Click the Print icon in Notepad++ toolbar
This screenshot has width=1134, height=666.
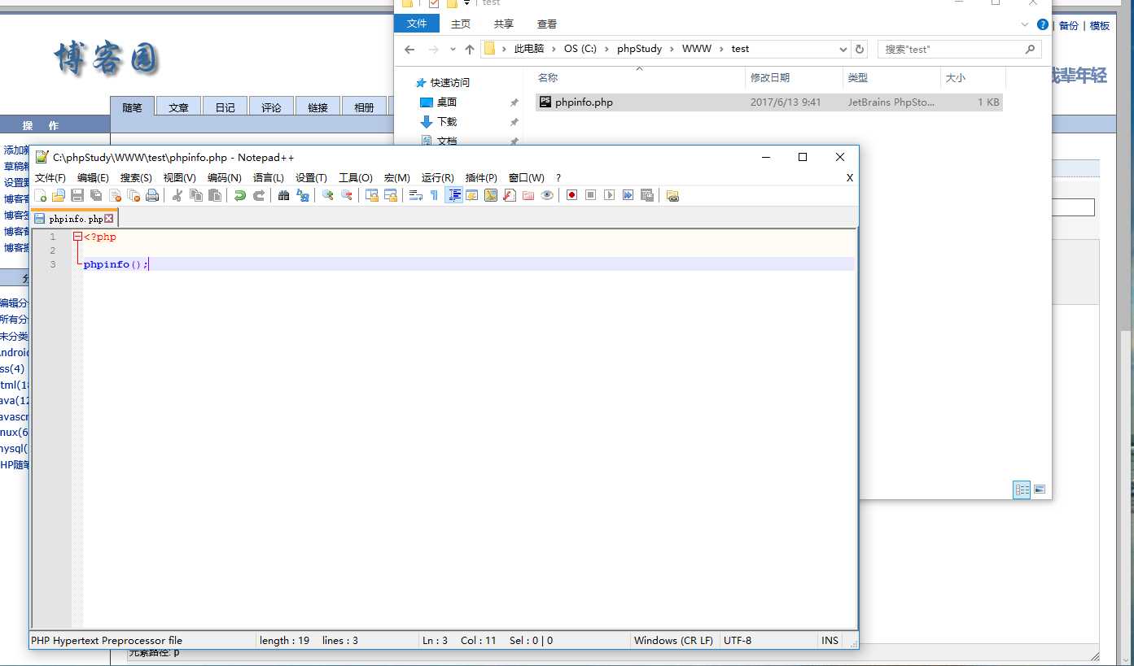pyautogui.click(x=152, y=195)
